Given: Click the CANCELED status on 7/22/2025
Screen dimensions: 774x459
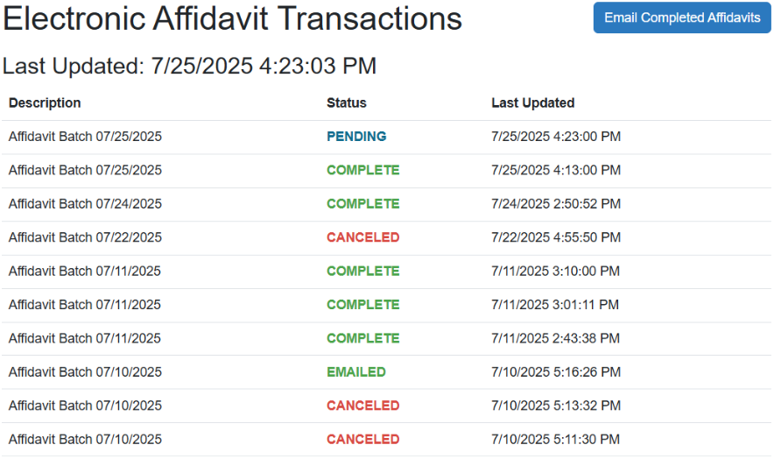Looking at the screenshot, I should click(x=362, y=237).
